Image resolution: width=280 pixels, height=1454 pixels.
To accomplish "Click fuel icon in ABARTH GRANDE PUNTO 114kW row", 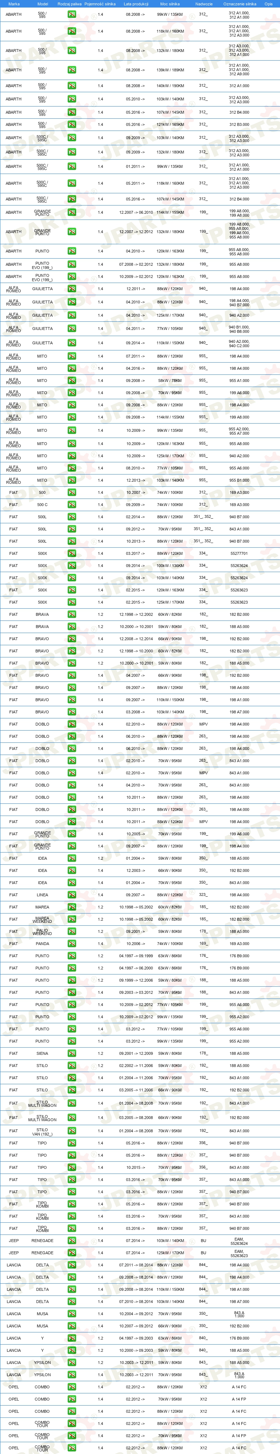I will pos(72,212).
